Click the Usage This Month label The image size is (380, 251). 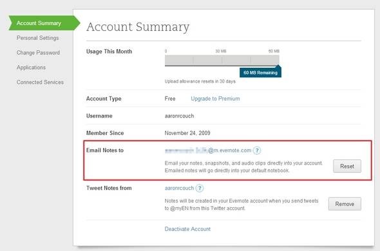pyautogui.click(x=109, y=52)
